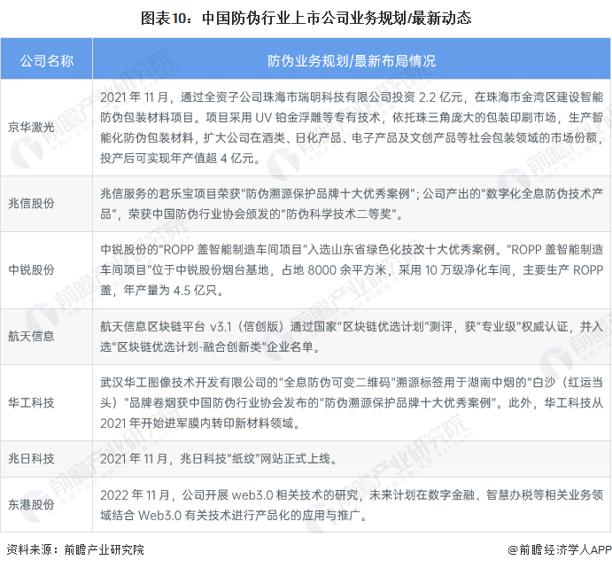Screen dimensions: 612x568
Task: Click the @前瞻经济学人APP credit text
Action: click(x=560, y=549)
